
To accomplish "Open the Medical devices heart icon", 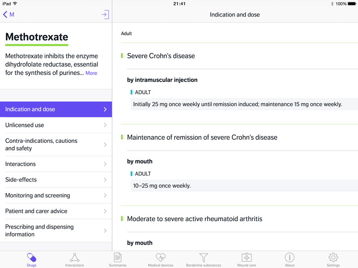I will [161, 258].
